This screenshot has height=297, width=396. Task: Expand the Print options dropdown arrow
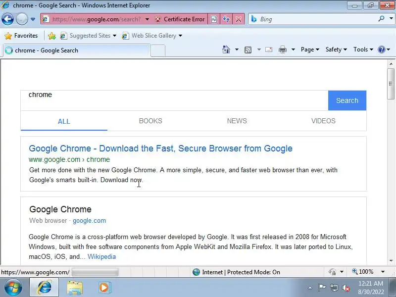(293, 49)
